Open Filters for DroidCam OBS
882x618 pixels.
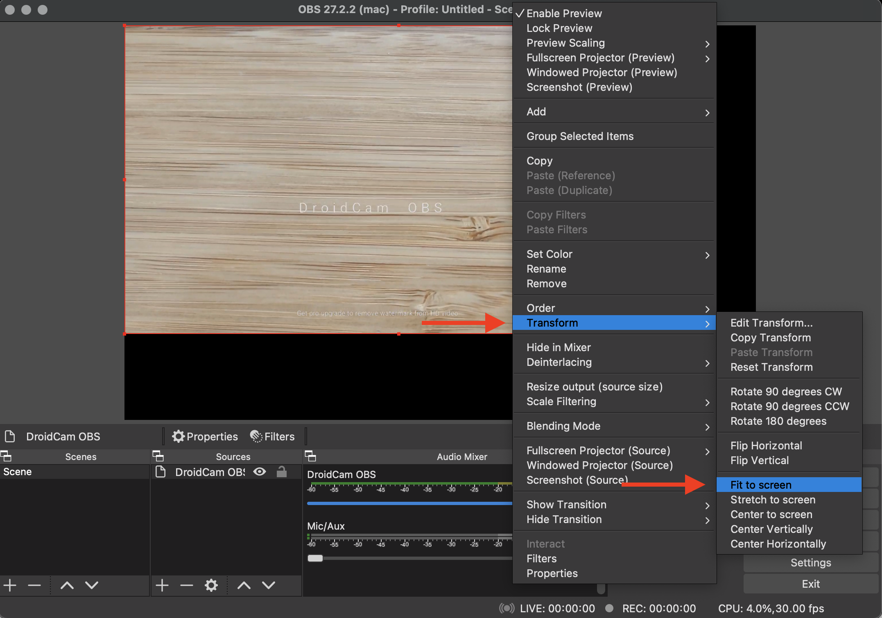pyautogui.click(x=272, y=436)
